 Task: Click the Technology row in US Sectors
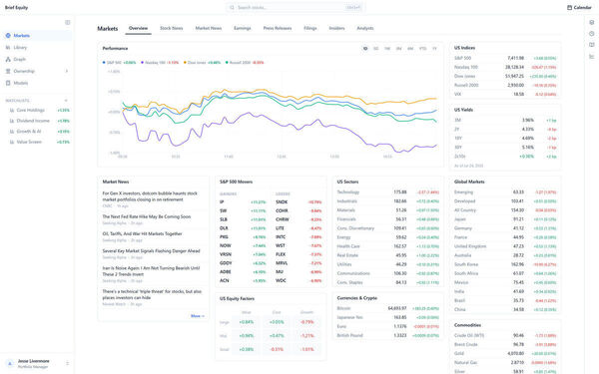(387, 191)
